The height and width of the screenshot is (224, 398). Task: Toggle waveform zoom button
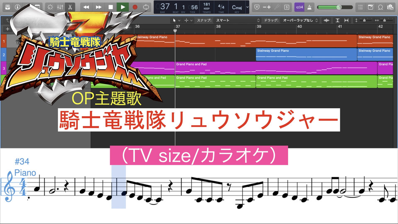pos(326,20)
